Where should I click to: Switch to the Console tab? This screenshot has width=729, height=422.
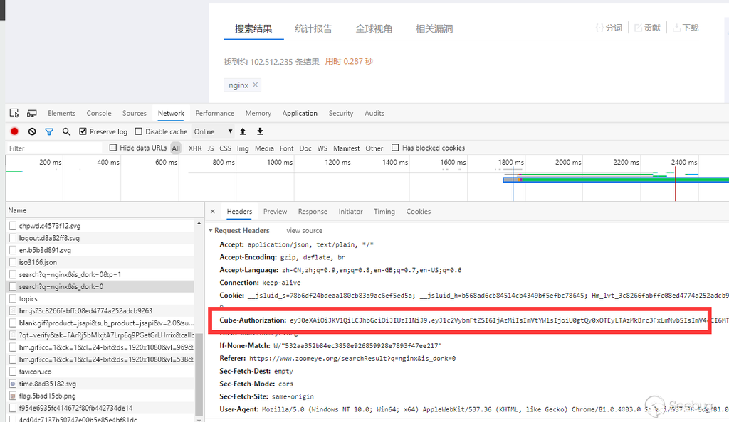(x=99, y=113)
